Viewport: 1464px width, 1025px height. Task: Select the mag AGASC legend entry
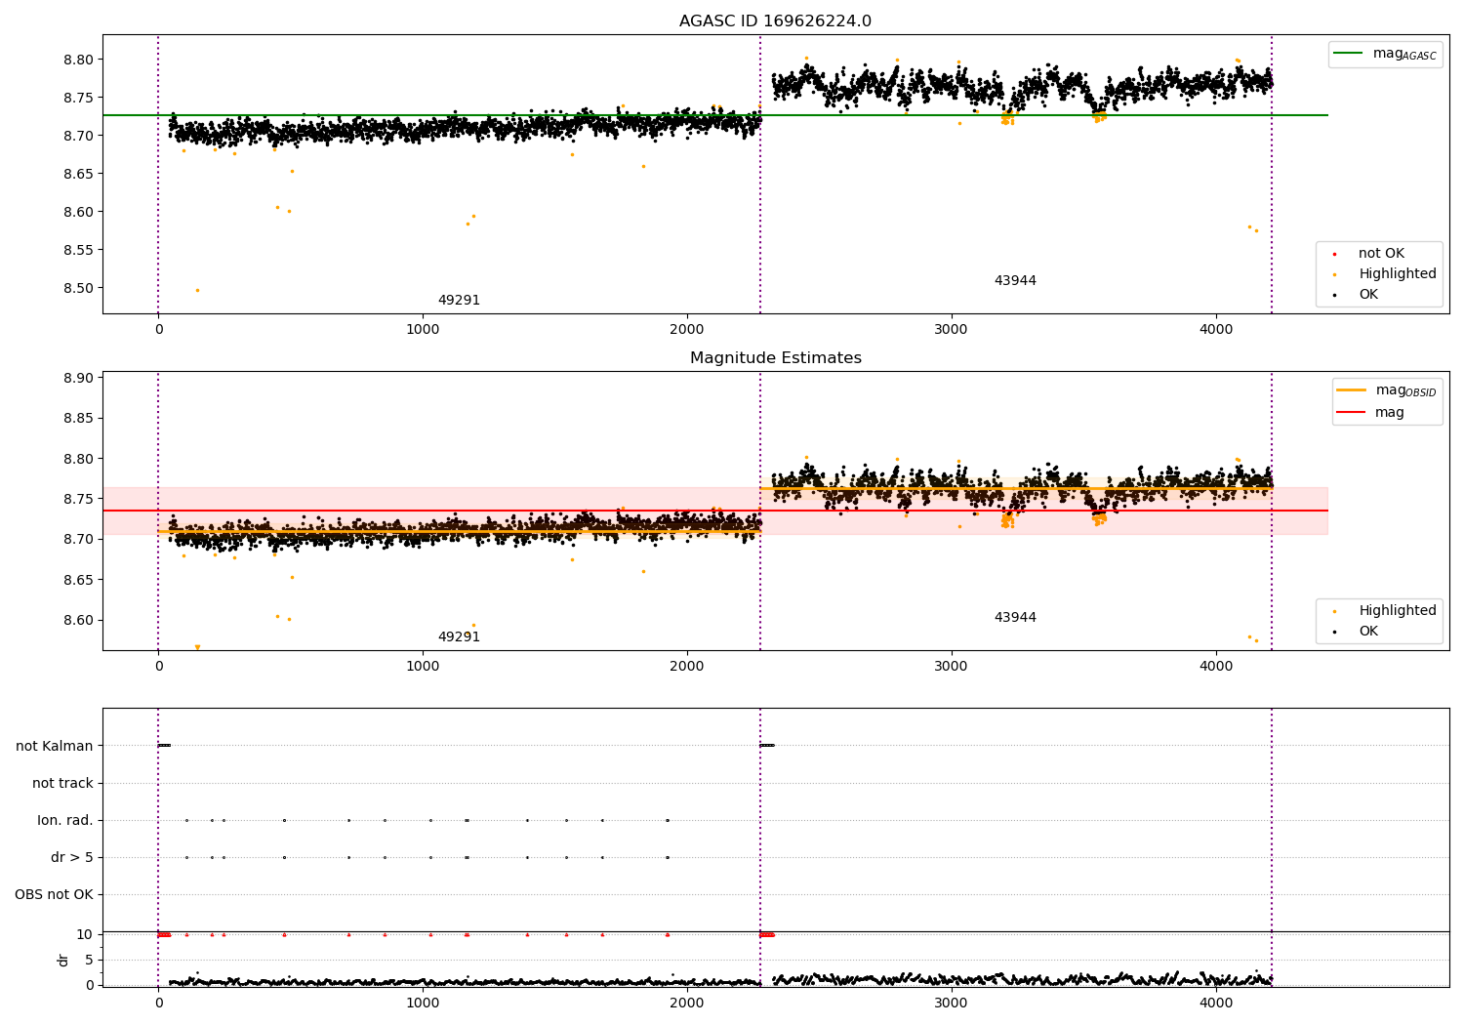[1385, 54]
